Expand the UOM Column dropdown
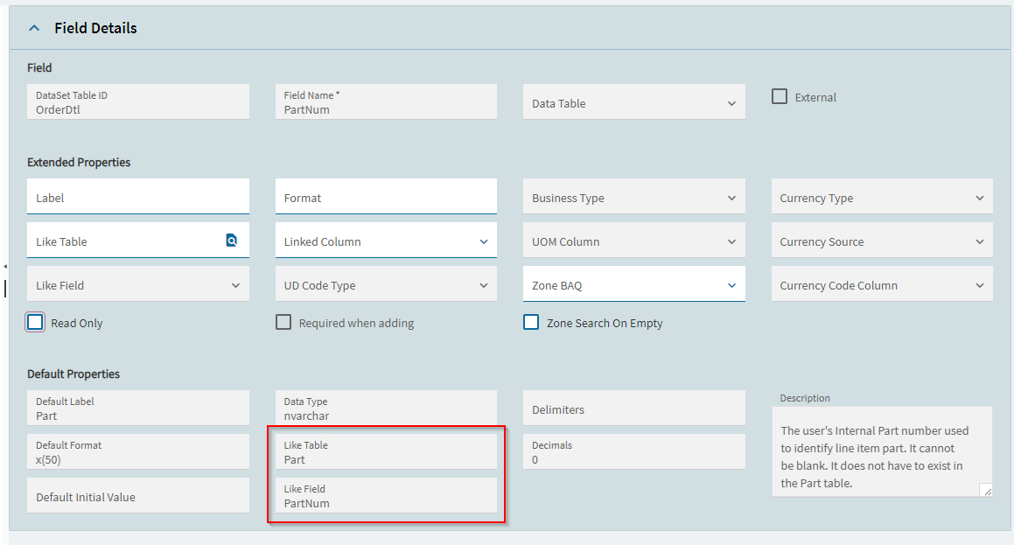 [x=633, y=241]
